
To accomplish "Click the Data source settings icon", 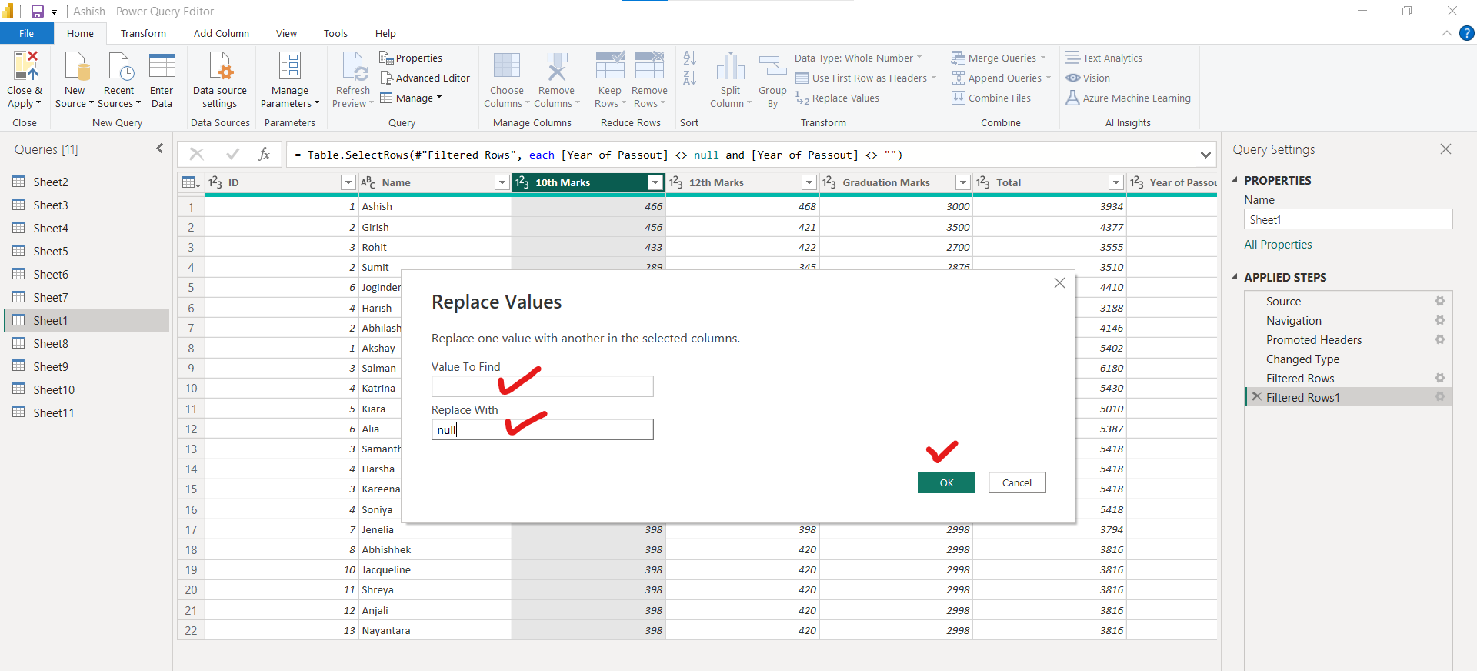I will [x=220, y=67].
